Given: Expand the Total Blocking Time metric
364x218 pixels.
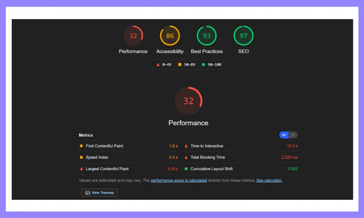Looking at the screenshot, I should coord(241,157).
